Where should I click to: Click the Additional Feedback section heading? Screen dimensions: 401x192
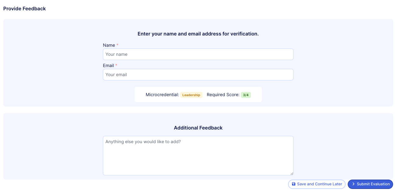[x=198, y=128]
